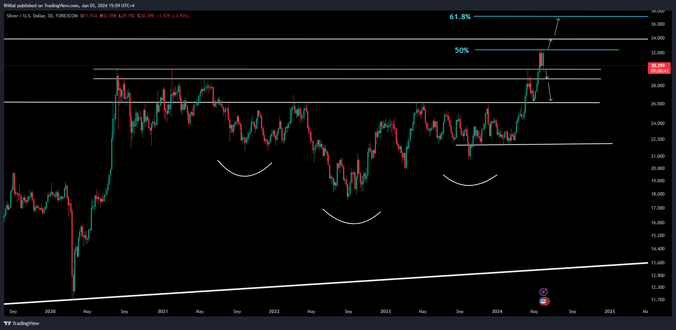Screen dimensions: 676x330
Task: Click the 24.000 price axis label
Action: tap(658, 123)
